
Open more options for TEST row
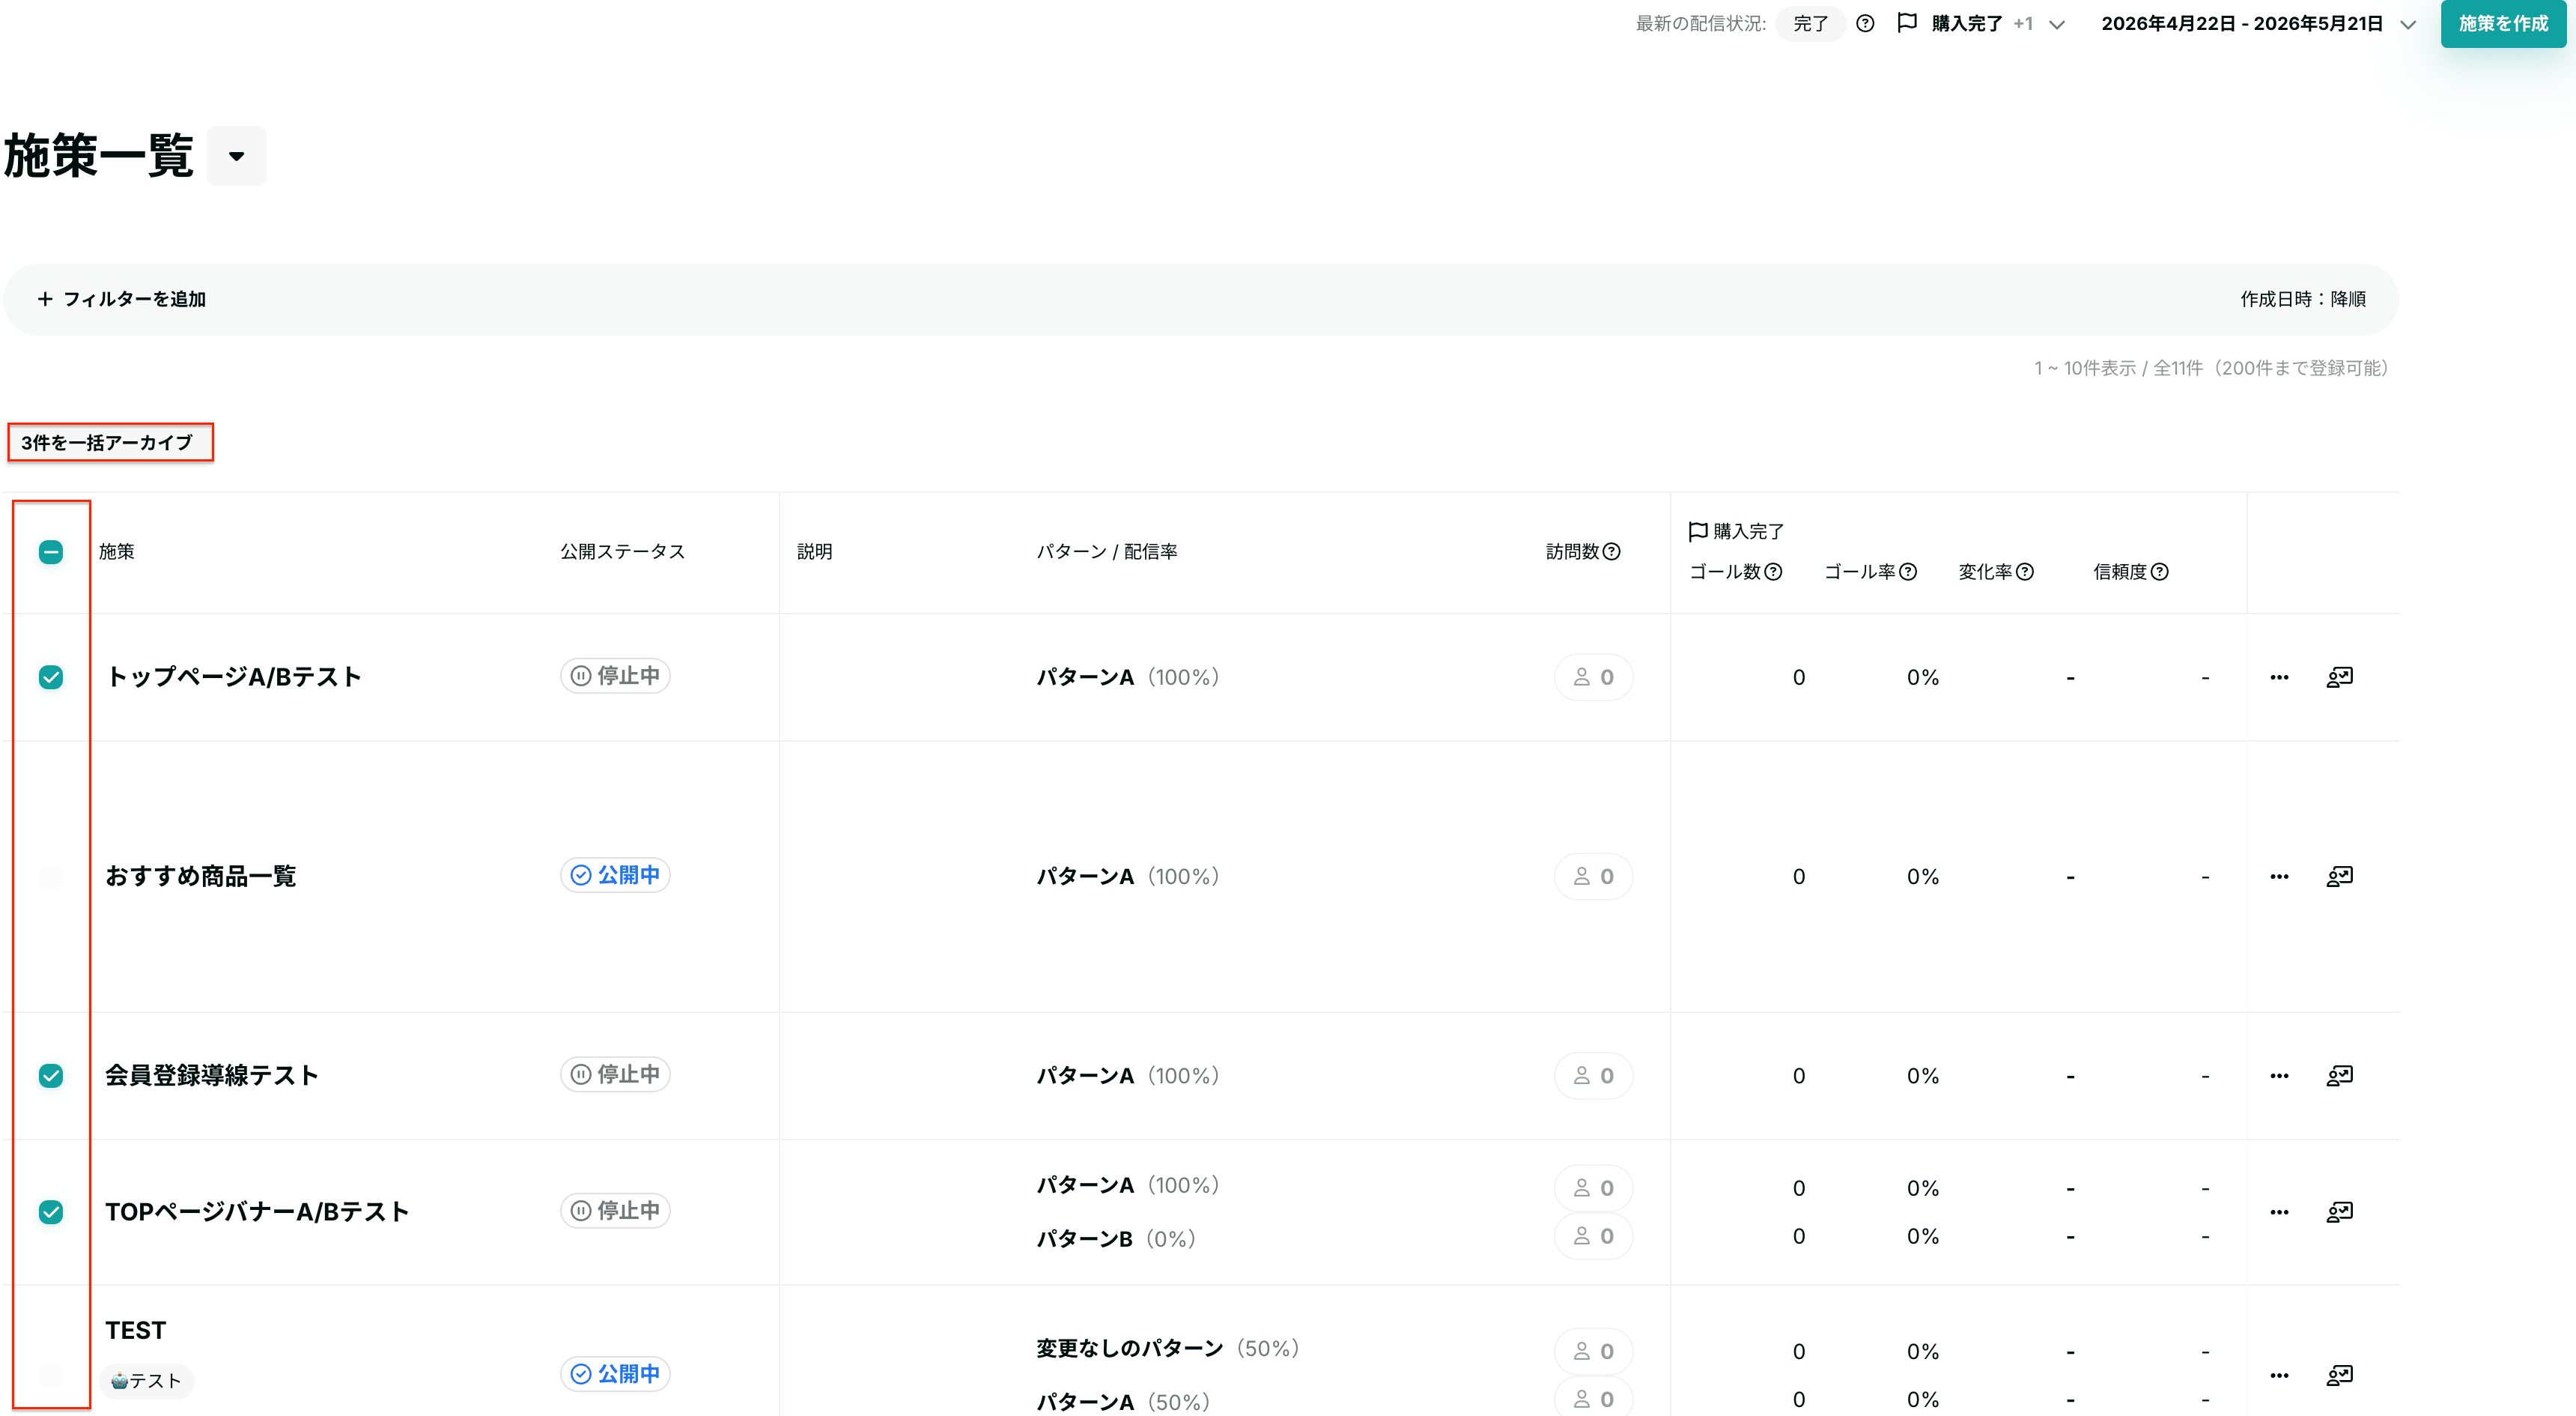[2279, 1375]
